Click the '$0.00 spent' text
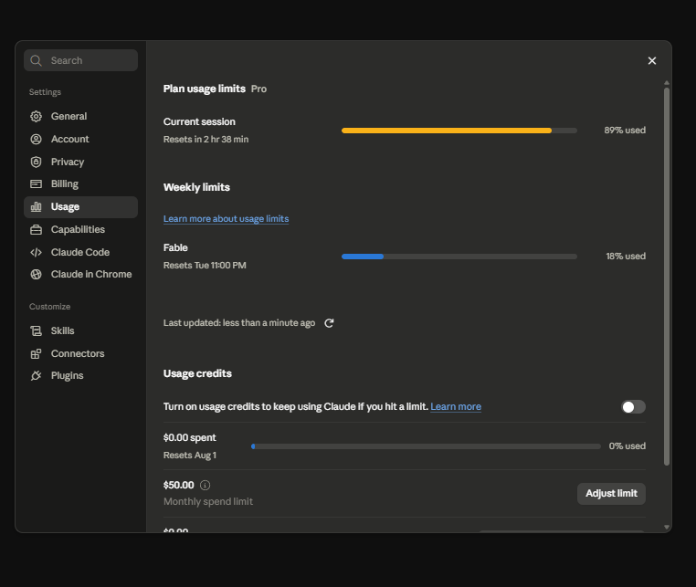The height and width of the screenshot is (587, 696). tap(190, 438)
